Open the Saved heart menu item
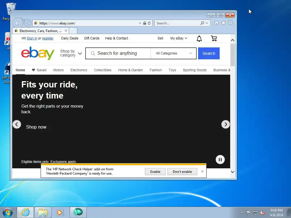The width and height of the screenshot is (291, 218). (39, 70)
